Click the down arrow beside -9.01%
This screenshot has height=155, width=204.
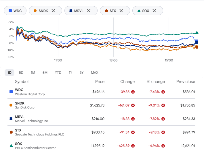coord(163,105)
